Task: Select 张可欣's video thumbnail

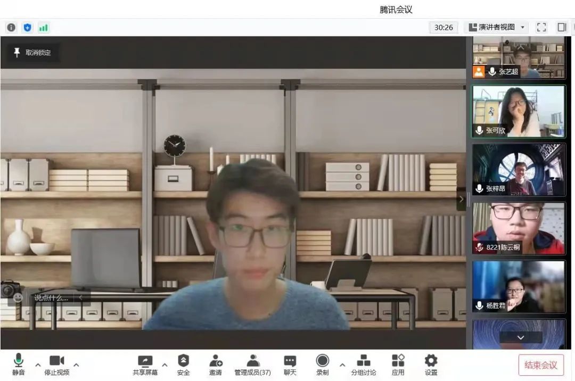Action: pos(518,111)
